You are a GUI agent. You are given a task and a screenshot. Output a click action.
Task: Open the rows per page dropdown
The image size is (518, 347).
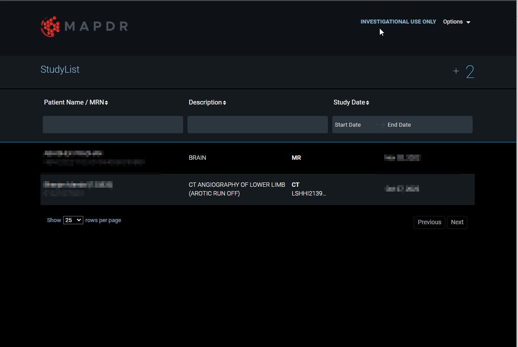[x=73, y=220]
